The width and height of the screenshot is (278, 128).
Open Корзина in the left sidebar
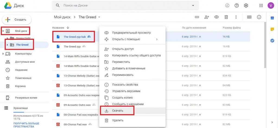20,86
